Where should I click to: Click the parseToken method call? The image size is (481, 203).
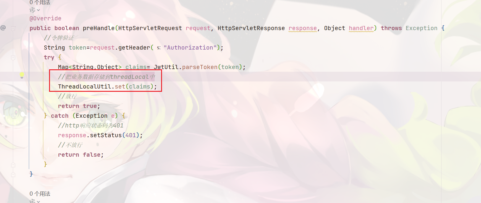(x=200, y=67)
